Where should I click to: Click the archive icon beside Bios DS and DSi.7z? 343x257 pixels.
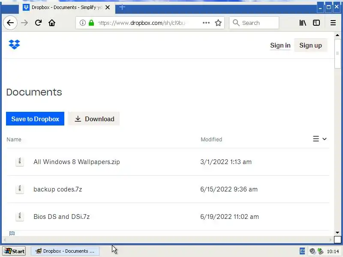[x=20, y=217]
